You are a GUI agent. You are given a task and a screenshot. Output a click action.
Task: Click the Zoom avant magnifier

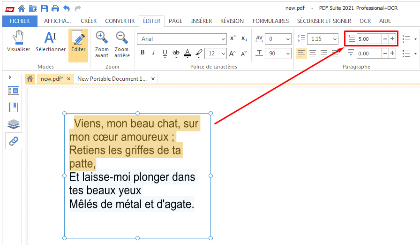coord(102,42)
